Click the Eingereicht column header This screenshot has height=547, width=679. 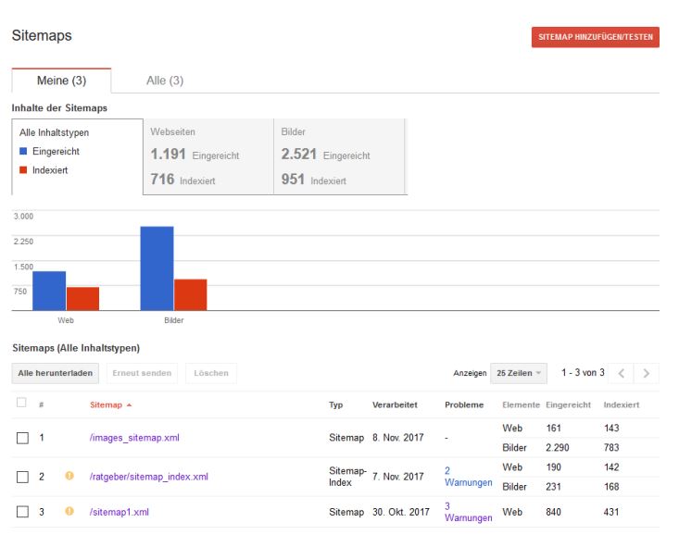coord(568,405)
